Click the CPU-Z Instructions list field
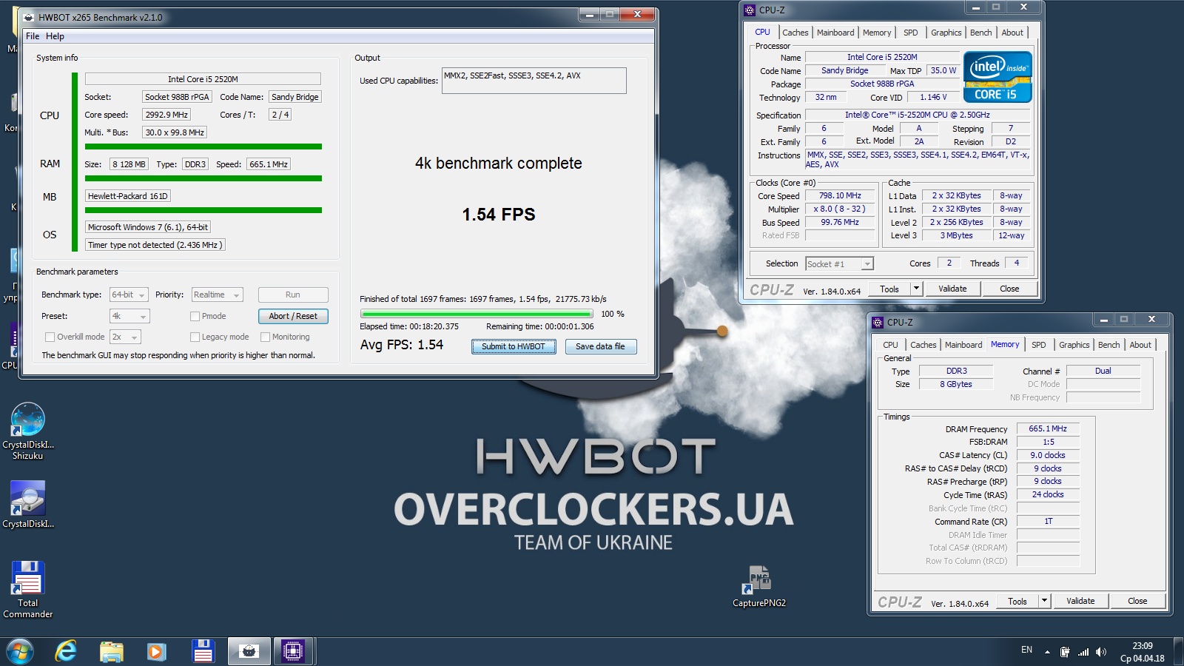1184x666 pixels. (917, 160)
